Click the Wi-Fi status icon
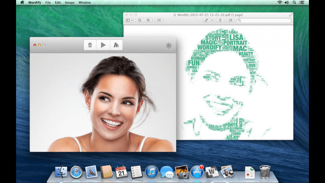Screen dimensions: 325x183 point(280,3)
